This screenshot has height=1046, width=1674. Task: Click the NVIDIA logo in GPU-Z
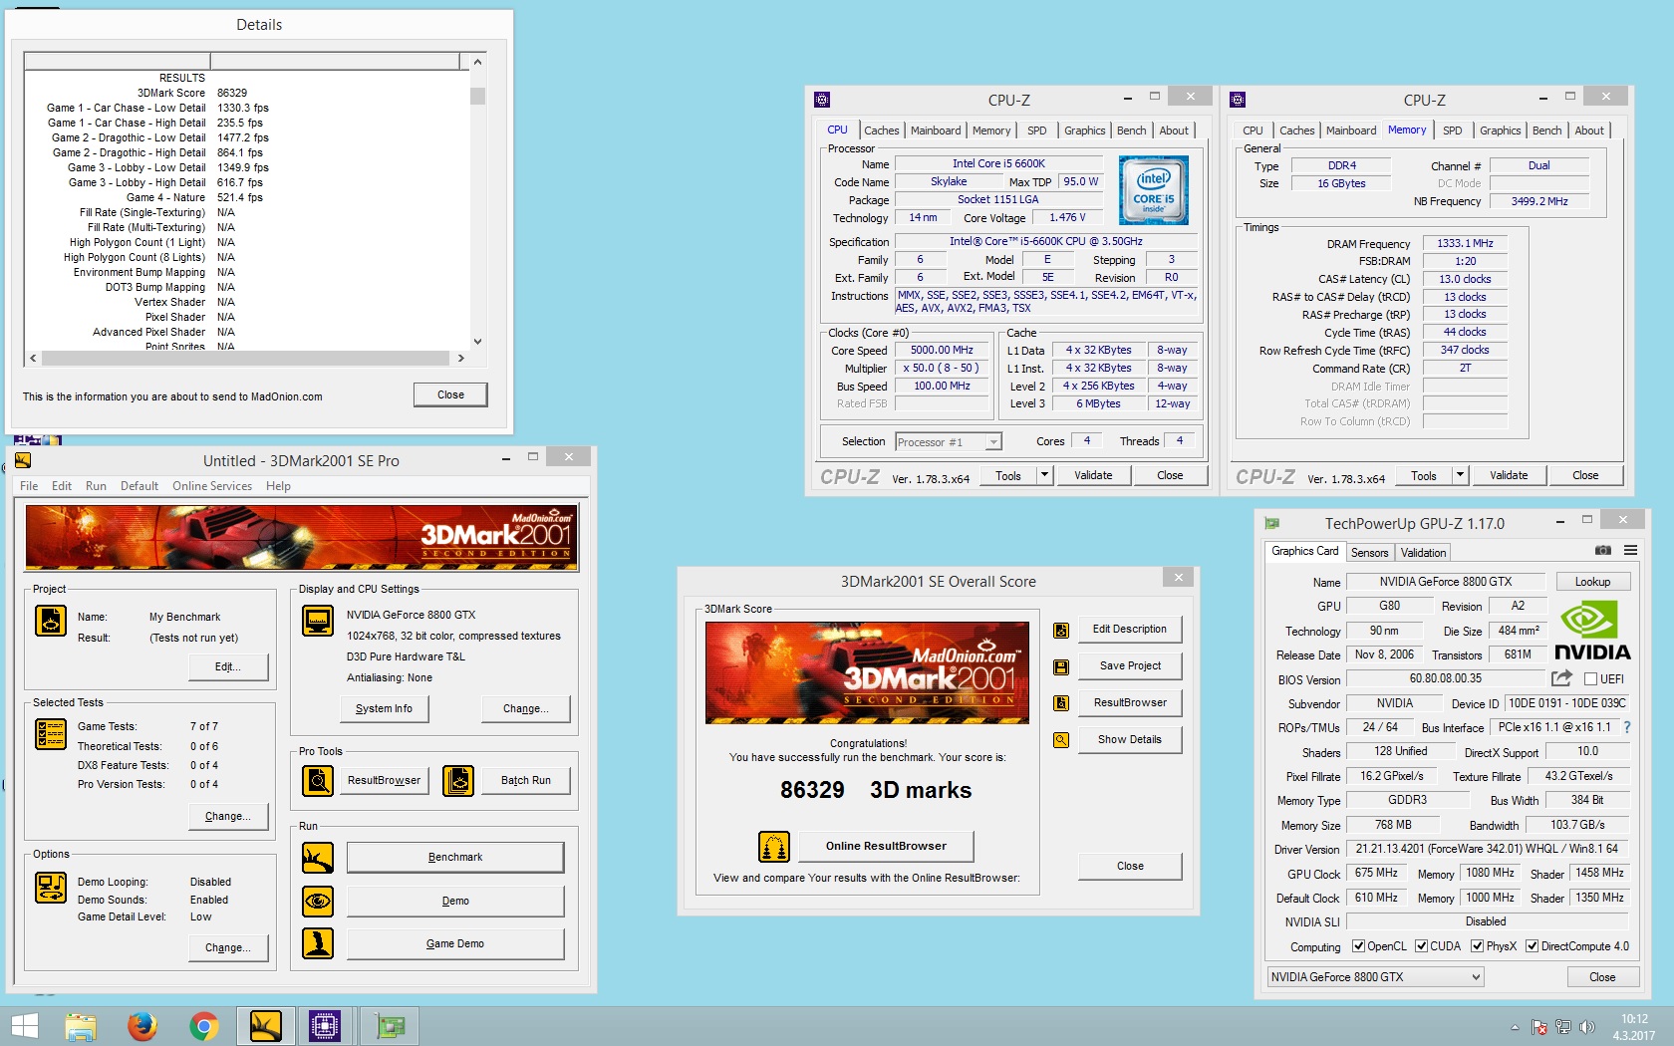(x=1592, y=631)
